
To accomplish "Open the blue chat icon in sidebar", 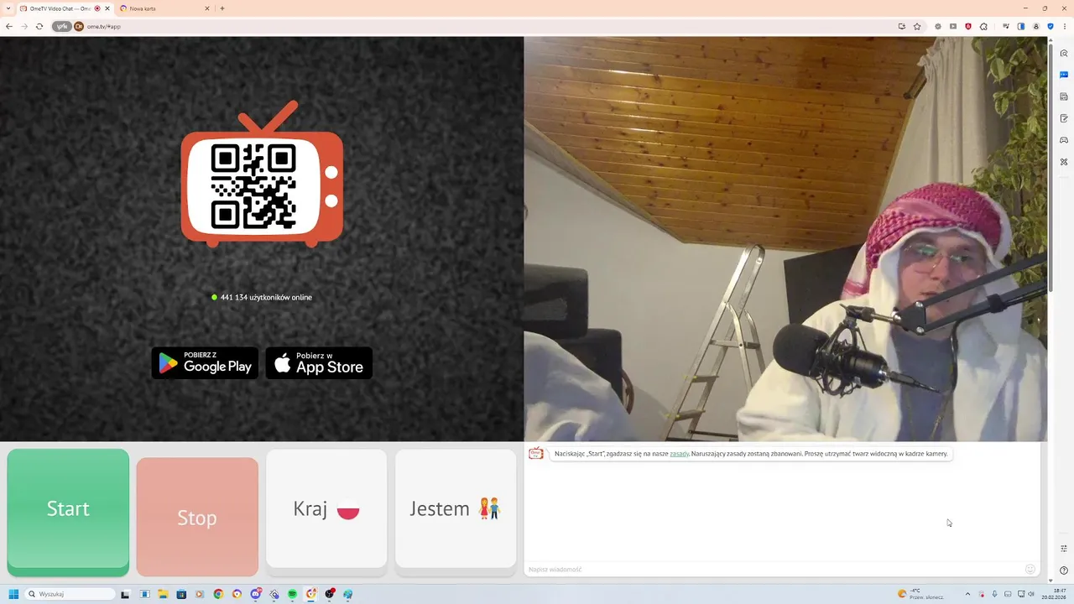I will point(1064,75).
